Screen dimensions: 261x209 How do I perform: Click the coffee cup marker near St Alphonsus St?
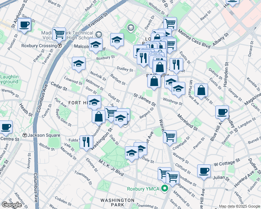[x=24, y=25]
